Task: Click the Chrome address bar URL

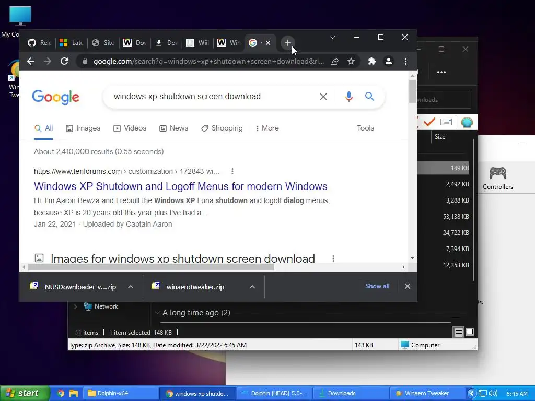Action: point(208,62)
